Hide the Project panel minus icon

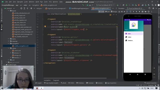pyautogui.click(x=34, y=8)
